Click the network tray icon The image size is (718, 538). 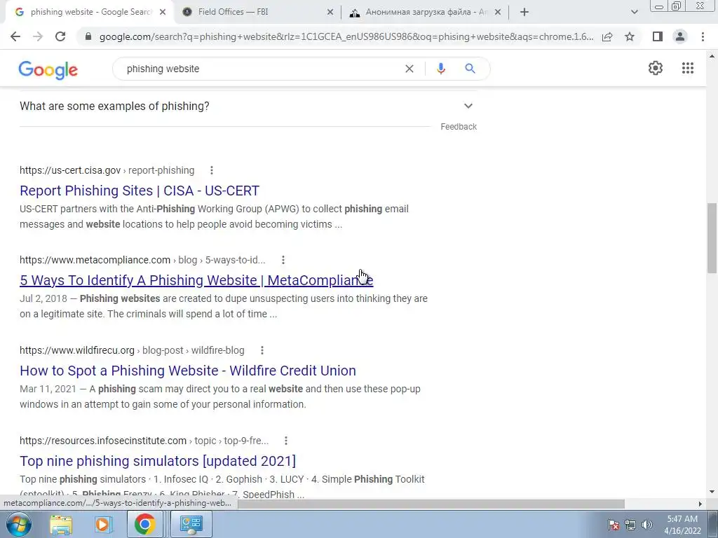pyautogui.click(x=630, y=525)
